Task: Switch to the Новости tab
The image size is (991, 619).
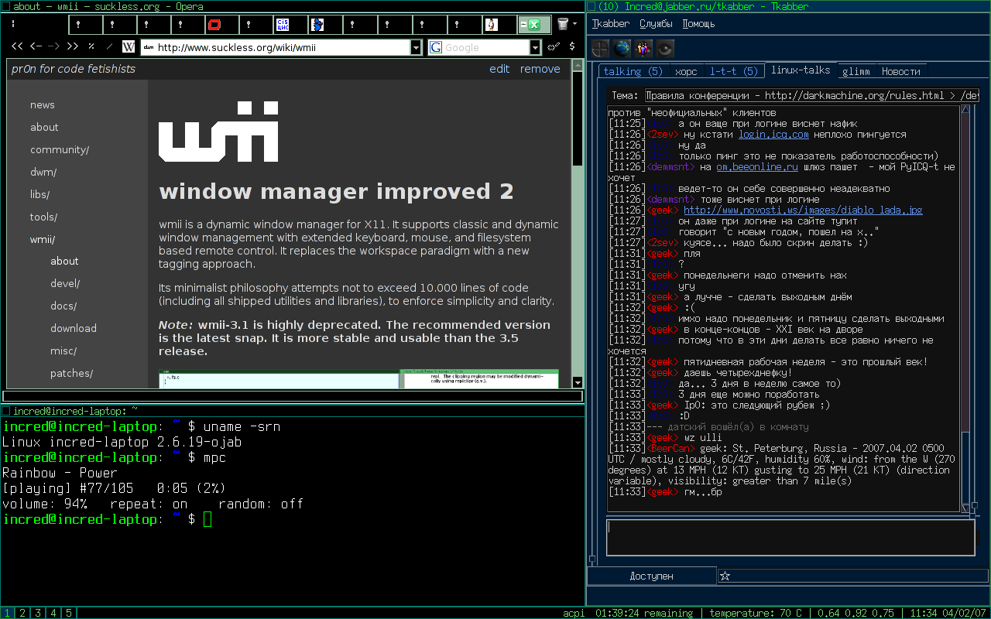Action: click(x=901, y=71)
